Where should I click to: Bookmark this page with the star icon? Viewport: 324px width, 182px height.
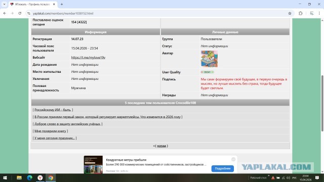[x=290, y=14]
